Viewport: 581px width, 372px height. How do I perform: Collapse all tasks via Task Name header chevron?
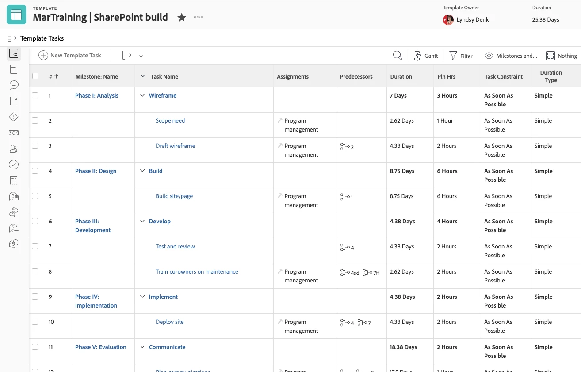[142, 76]
